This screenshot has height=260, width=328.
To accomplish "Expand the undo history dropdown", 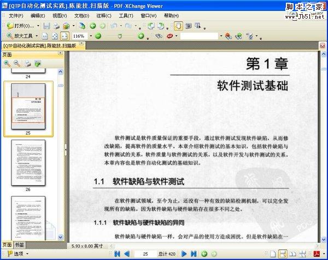I will point(121,26).
